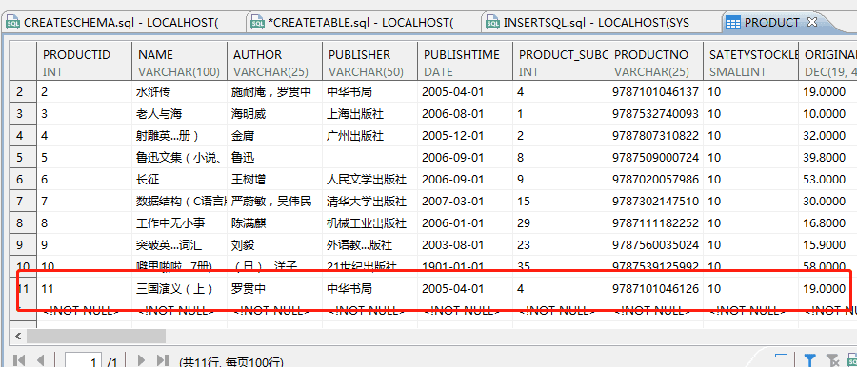Click the publisher cell 机械工业出版社
This screenshot has width=857, height=367.
369,222
